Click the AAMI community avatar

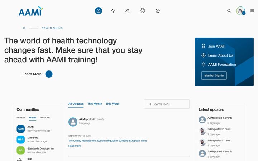[x=21, y=129]
